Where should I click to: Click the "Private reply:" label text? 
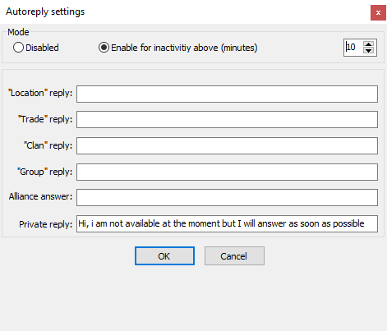(x=45, y=224)
